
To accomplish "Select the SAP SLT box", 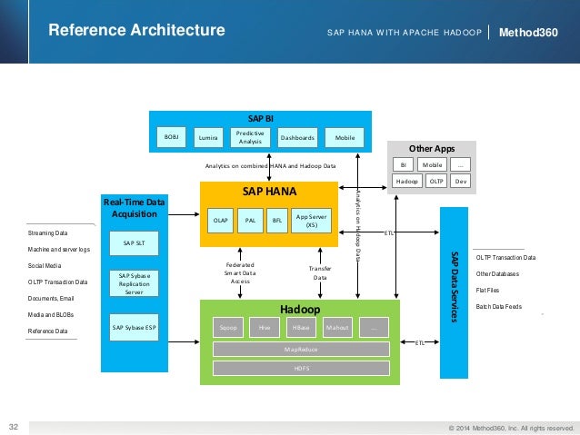I will tap(134, 243).
